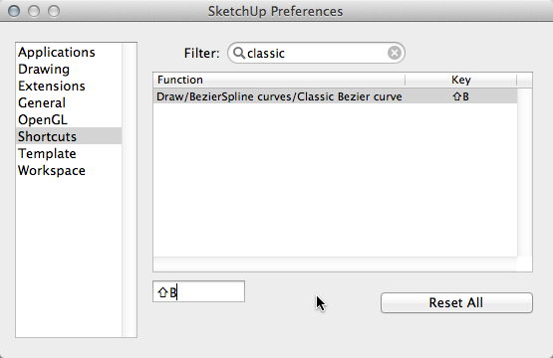Minimize the Preferences window
The width and height of the screenshot is (553, 358).
click(34, 11)
